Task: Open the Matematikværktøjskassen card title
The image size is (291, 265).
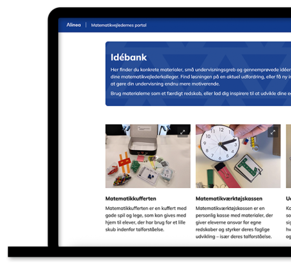Action: [229, 198]
